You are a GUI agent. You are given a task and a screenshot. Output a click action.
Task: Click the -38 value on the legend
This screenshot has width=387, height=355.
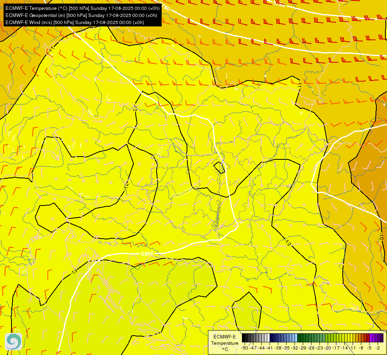pos(278,348)
